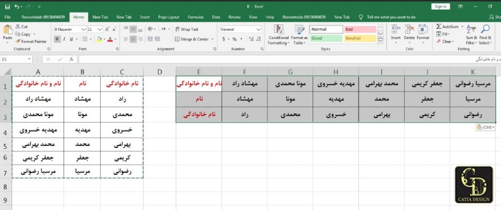501x210 pixels.
Task: Apply Accounting dollar number format
Action: [224, 39]
